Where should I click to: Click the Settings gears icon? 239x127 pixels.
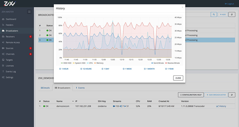3,77
